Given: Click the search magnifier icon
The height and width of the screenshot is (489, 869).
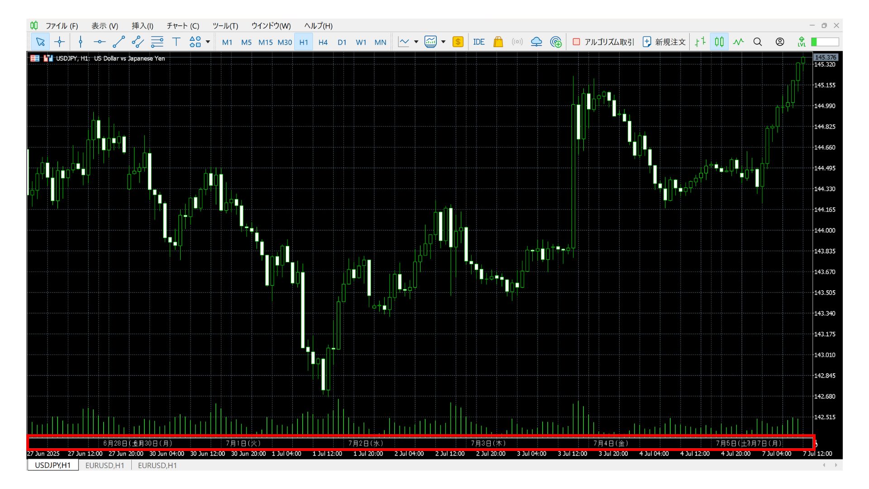Looking at the screenshot, I should [x=757, y=42].
